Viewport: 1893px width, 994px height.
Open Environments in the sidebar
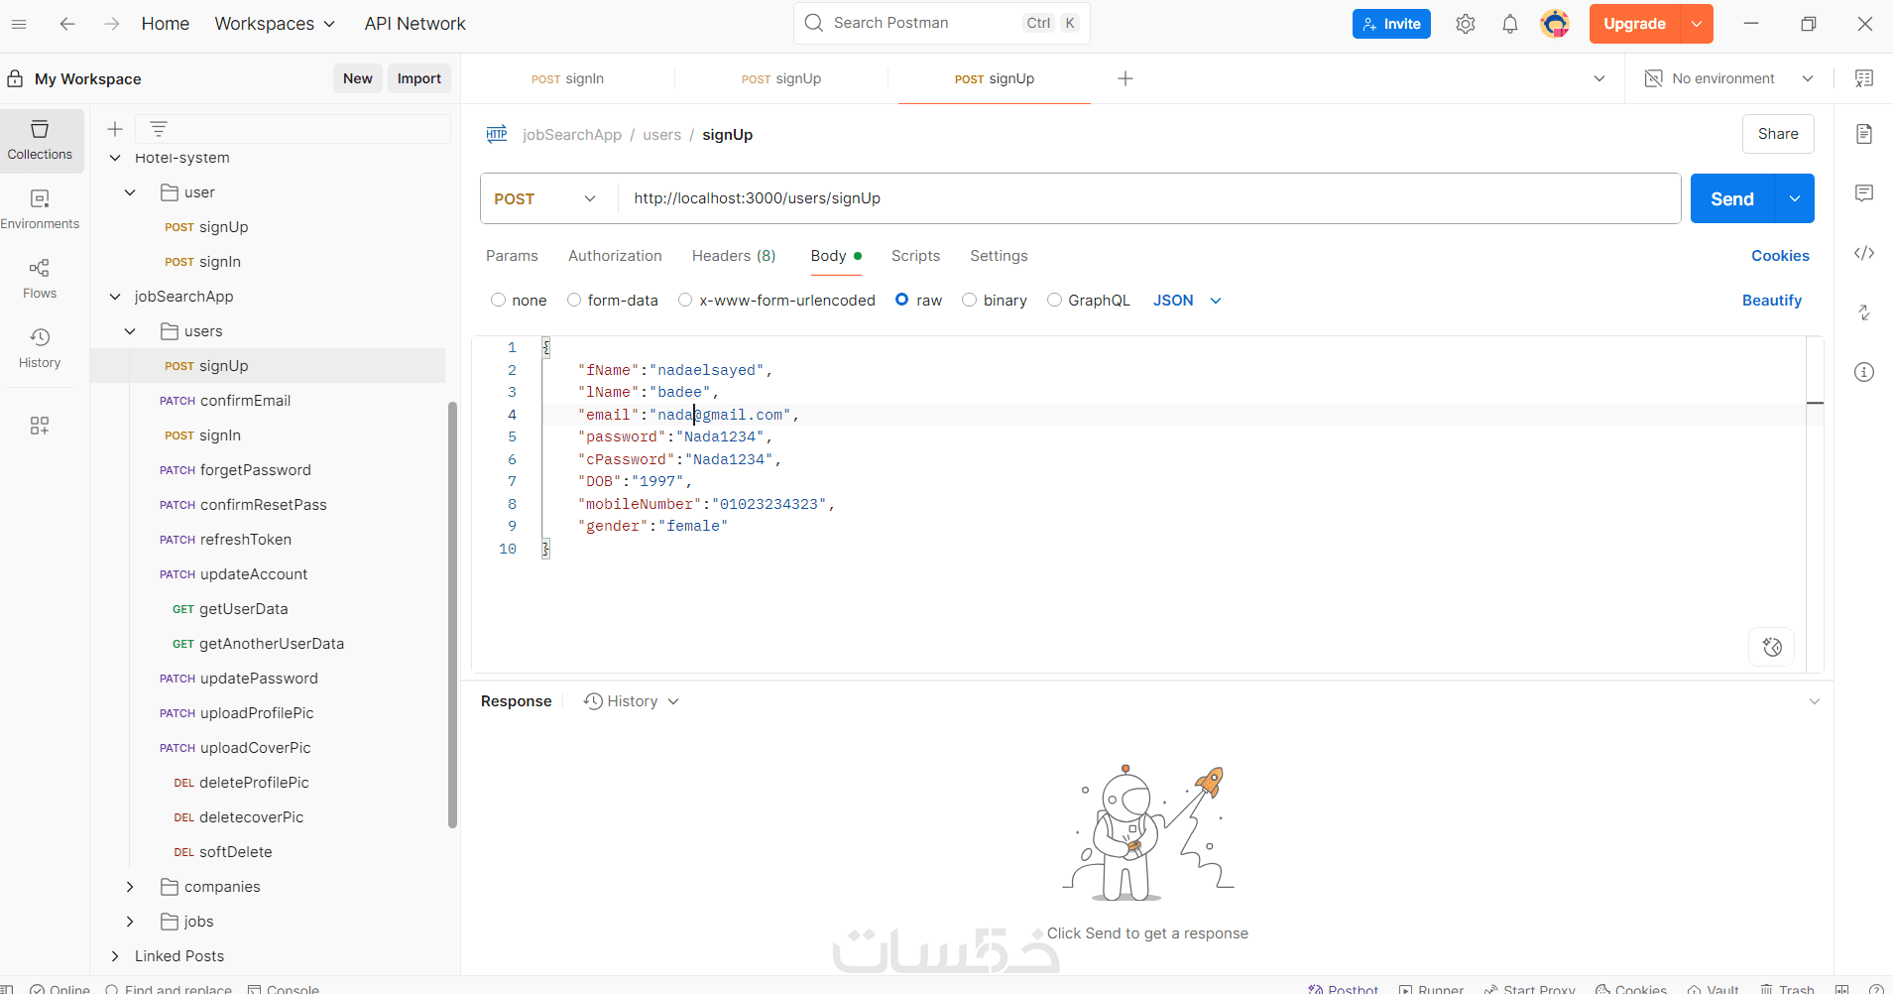(40, 210)
